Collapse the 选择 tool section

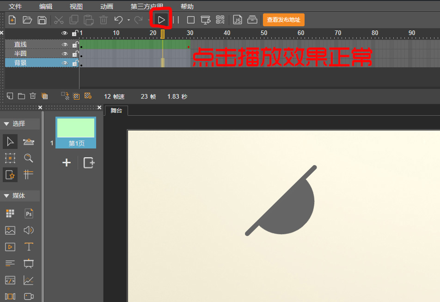point(6,124)
